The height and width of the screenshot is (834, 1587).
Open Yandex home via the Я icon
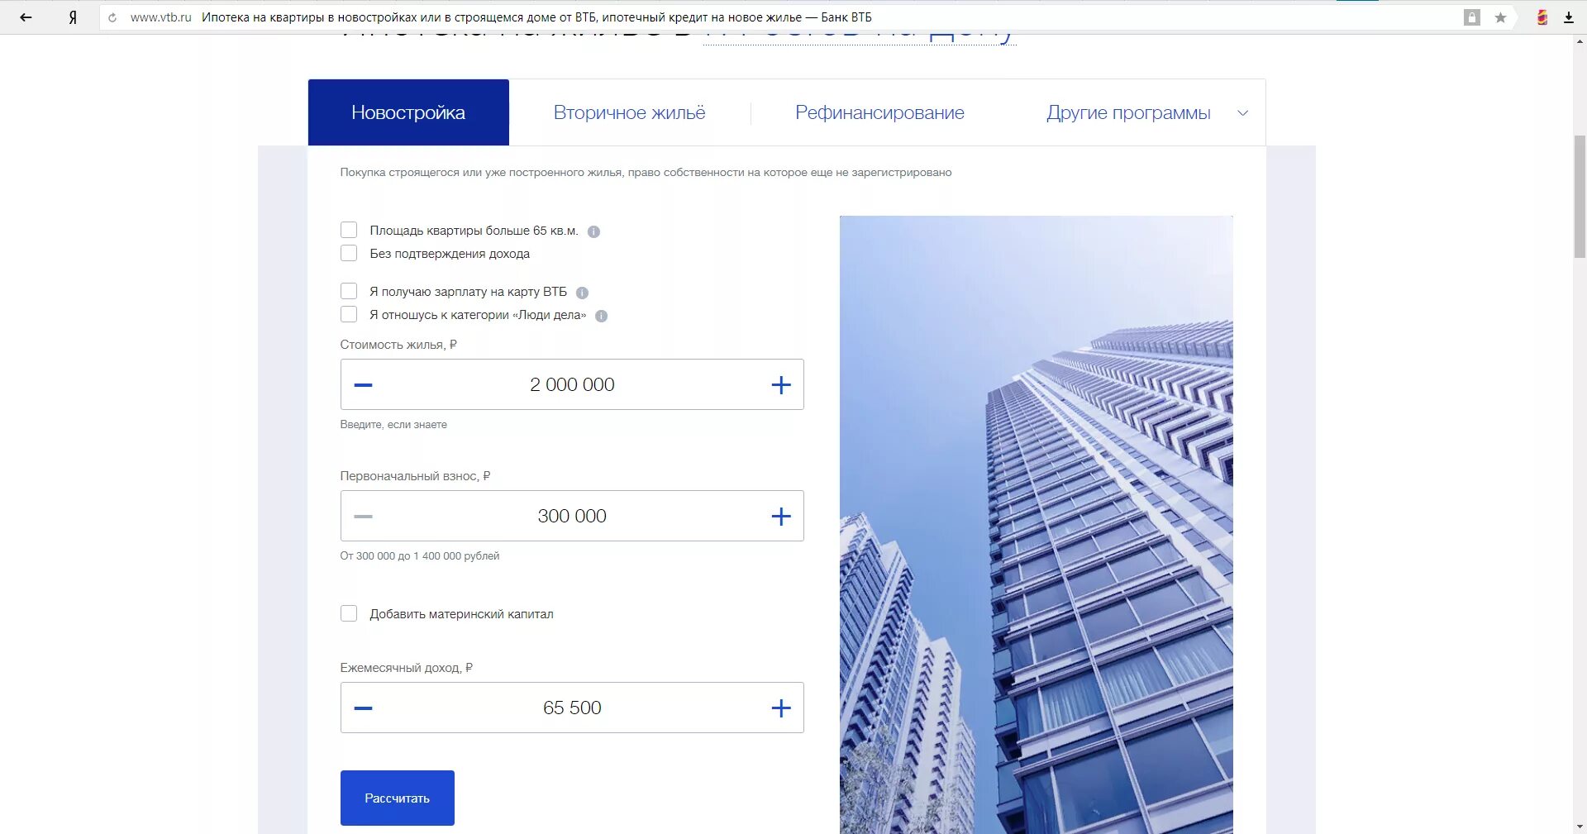pos(73,17)
